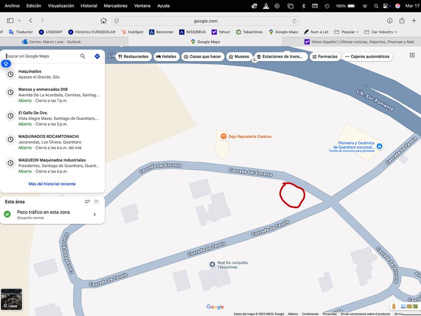Expand the Popular bookmarks folder

pos(346,32)
